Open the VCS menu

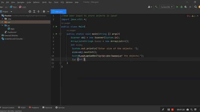click(x=62, y=2)
